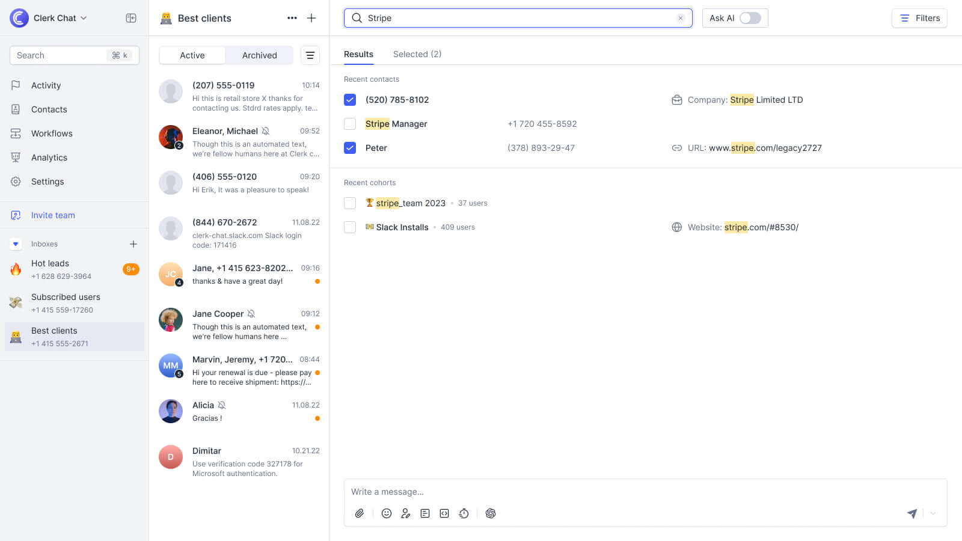Viewport: 962px width, 541px height.
Task: Start new conversation with plus icon
Action: click(311, 18)
